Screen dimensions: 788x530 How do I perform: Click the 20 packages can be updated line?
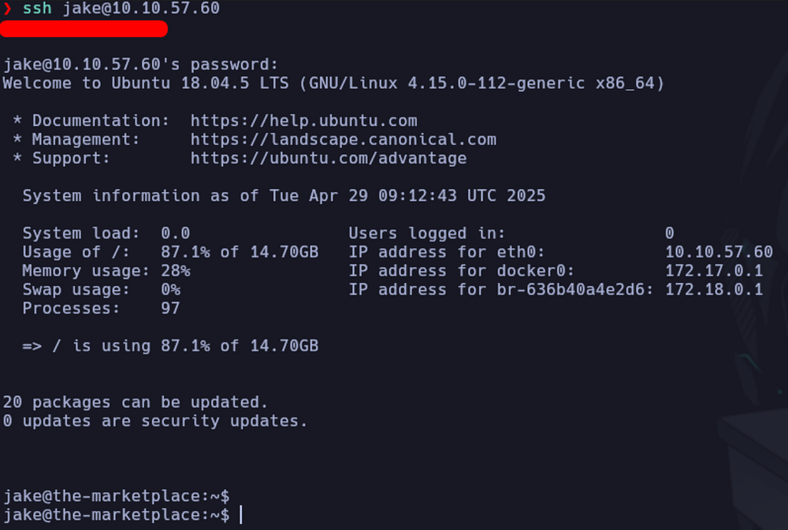coord(136,402)
